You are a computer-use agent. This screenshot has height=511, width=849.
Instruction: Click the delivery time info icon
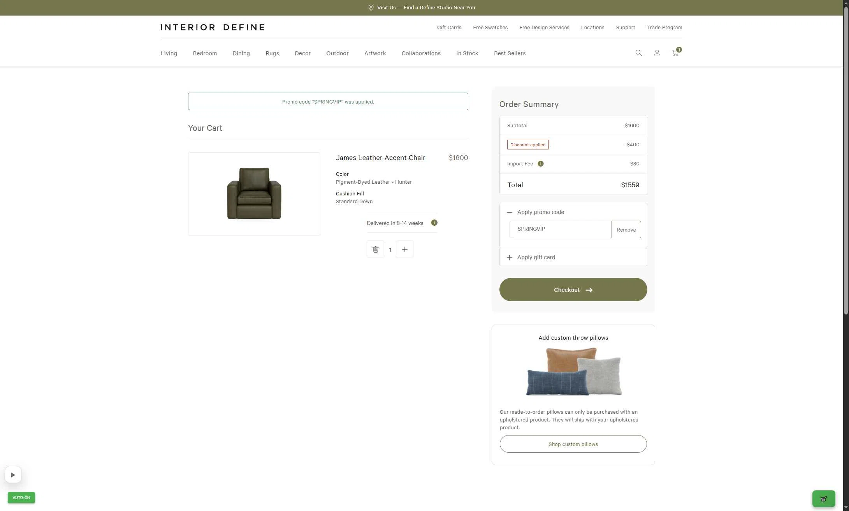pos(434,223)
